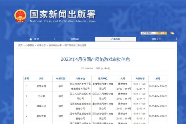Click 办事服务 in the breadcrumb trail
The height and width of the screenshot is (124, 186).
tap(30, 45)
